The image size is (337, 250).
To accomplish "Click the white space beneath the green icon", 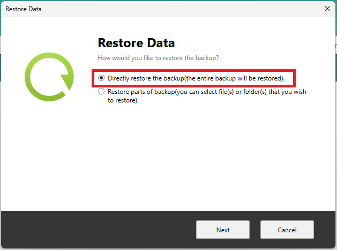I will click(x=48, y=161).
